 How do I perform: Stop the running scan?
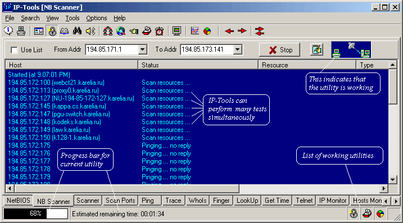(x=280, y=49)
